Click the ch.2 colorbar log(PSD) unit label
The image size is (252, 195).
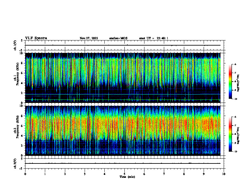click(x=238, y=135)
